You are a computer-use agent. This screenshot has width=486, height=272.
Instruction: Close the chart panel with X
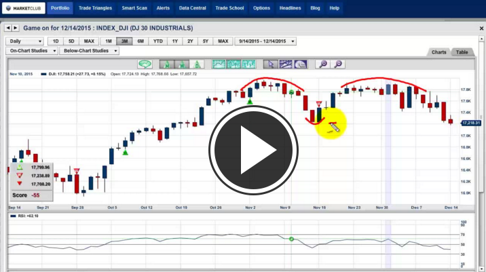coord(481,28)
